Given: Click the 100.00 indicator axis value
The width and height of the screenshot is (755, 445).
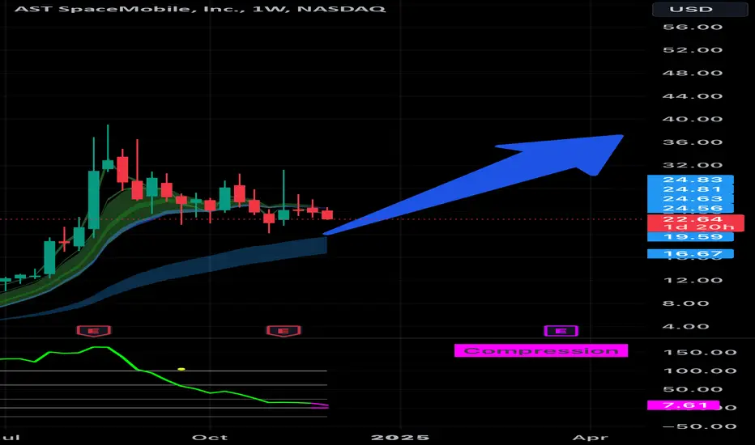Looking at the screenshot, I should pos(700,371).
